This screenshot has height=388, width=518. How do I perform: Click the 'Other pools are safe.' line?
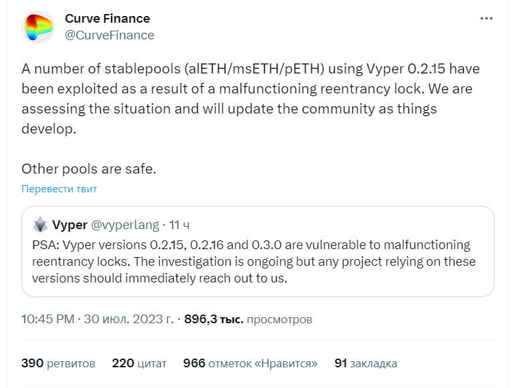pyautogui.click(x=88, y=169)
